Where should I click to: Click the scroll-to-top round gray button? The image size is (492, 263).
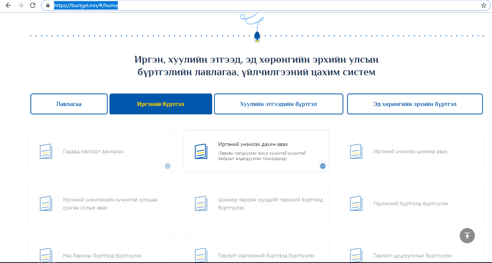tap(467, 235)
